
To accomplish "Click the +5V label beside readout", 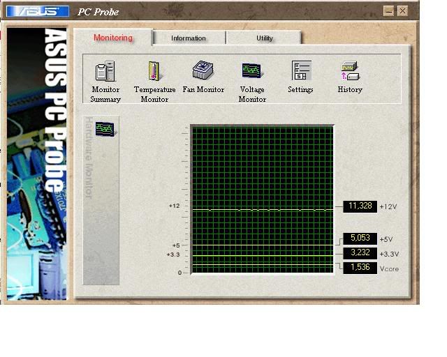I will tap(386, 239).
